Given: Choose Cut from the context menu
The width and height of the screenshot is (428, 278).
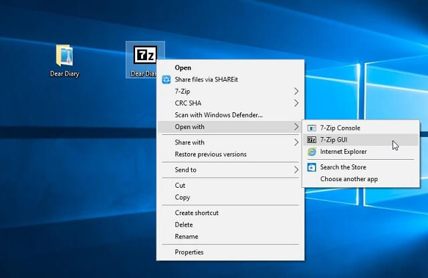Looking at the screenshot, I should pos(230,186).
